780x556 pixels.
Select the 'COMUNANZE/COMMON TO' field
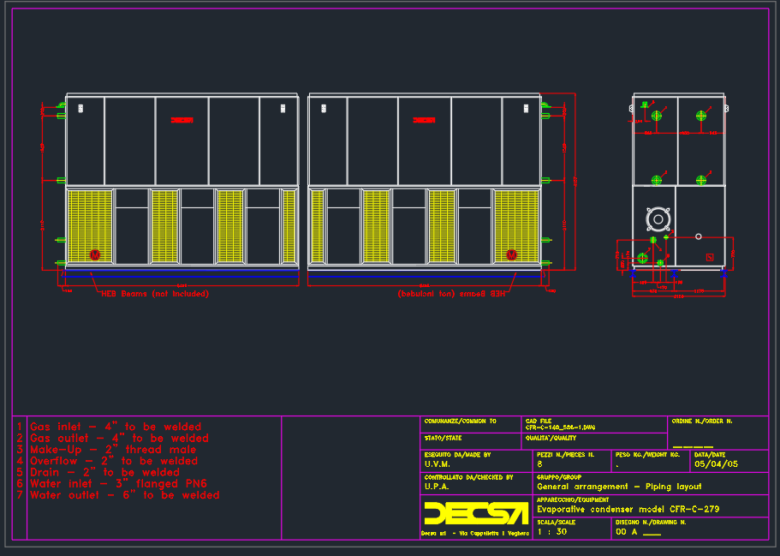coord(470,424)
